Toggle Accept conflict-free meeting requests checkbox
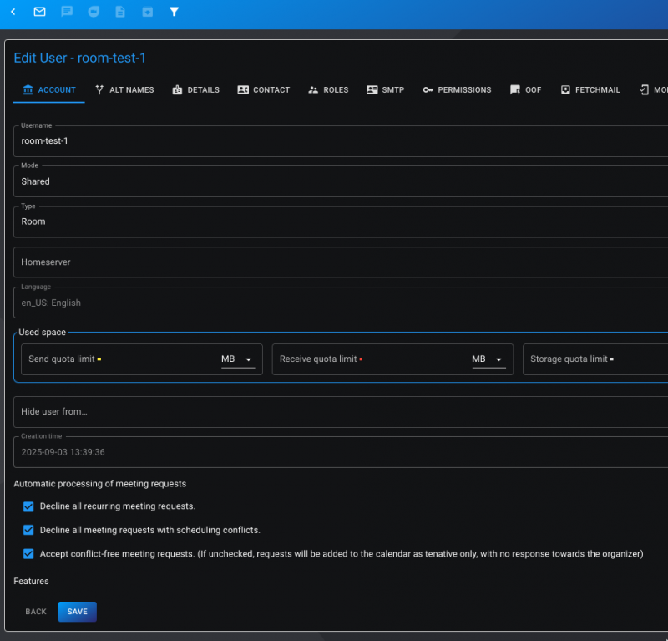The height and width of the screenshot is (641, 668). tap(28, 553)
